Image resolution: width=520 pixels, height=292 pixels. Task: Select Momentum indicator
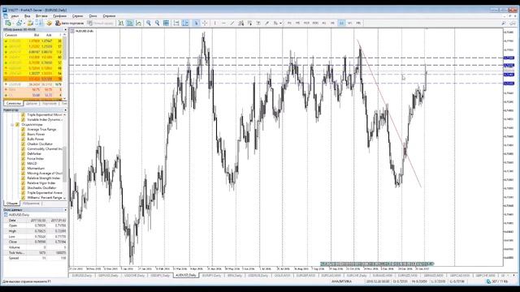pyautogui.click(x=36, y=169)
